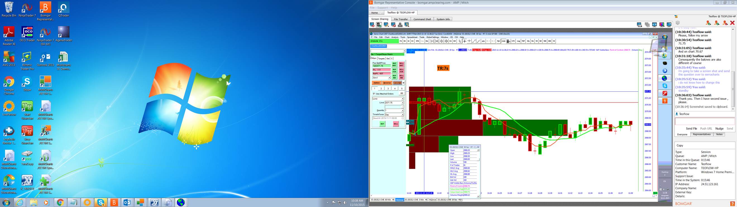Switch to the File Transfer tab
737x207 pixels.
pos(401,19)
